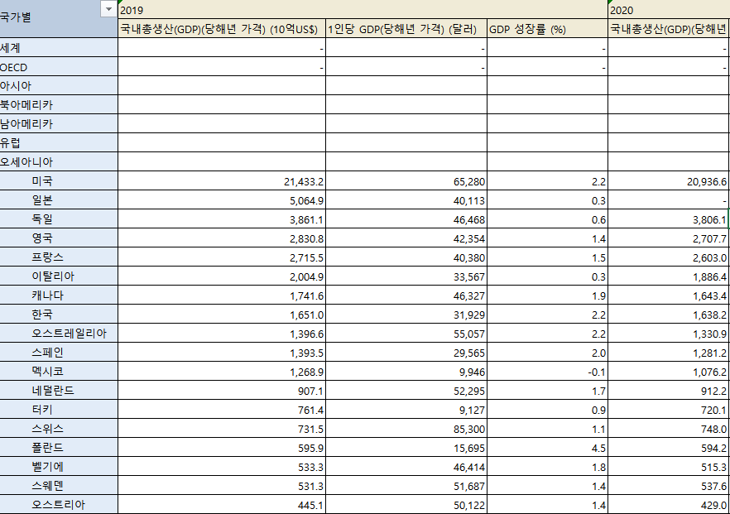Click the 5,064.9 GDP value for 일본

(x=222, y=200)
